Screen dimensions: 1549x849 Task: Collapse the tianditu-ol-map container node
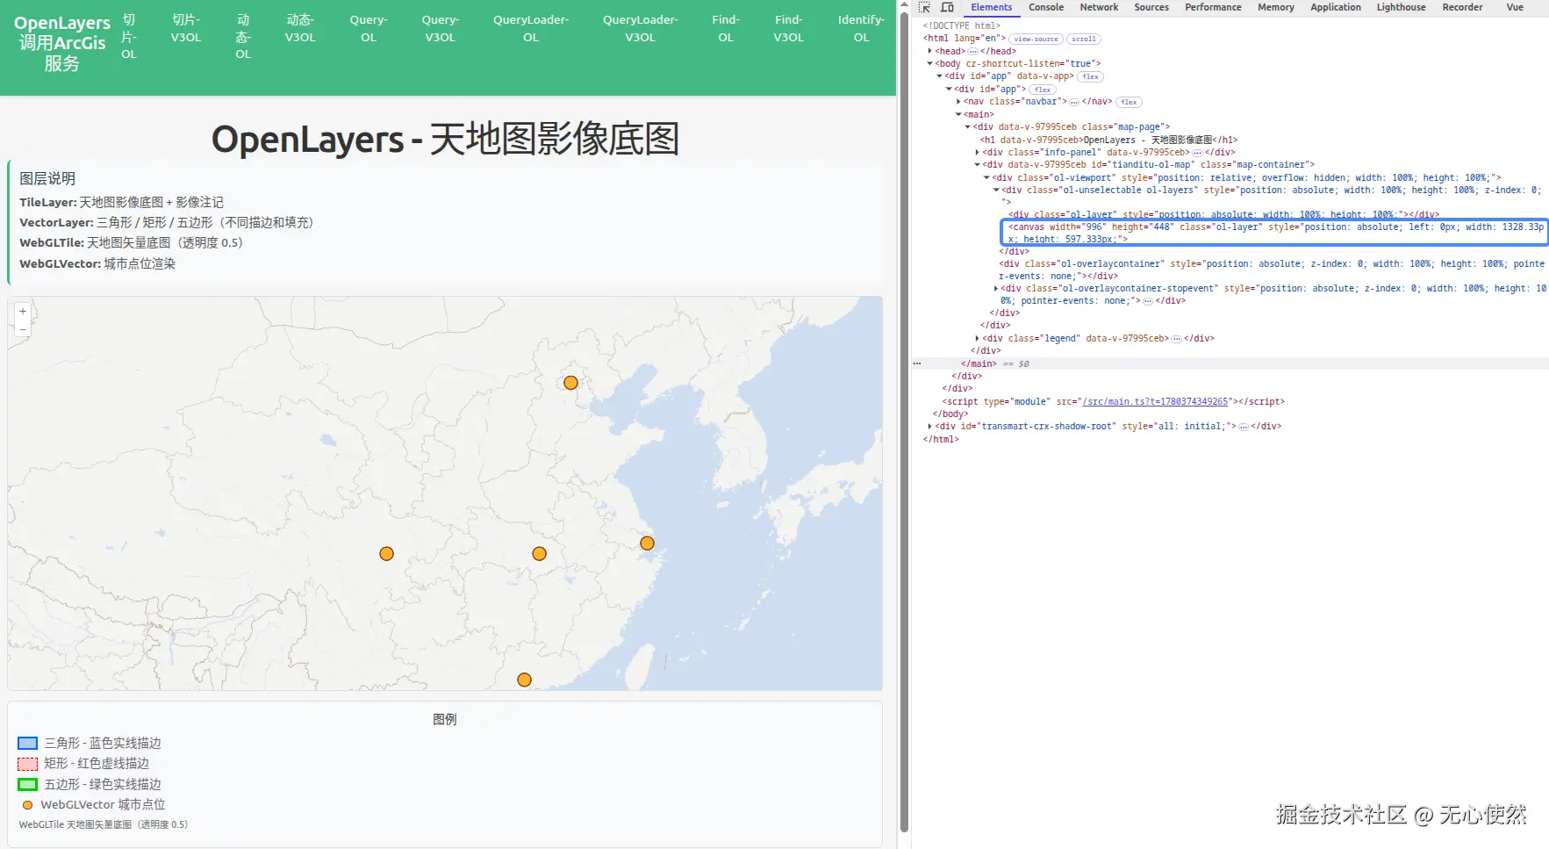[x=978, y=164]
